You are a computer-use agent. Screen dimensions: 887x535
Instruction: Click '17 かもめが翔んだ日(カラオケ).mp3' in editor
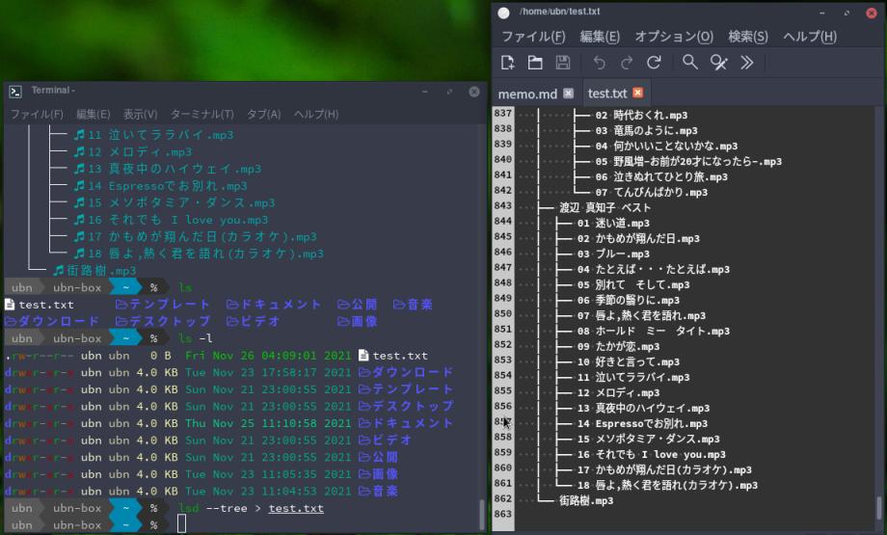(x=664, y=469)
